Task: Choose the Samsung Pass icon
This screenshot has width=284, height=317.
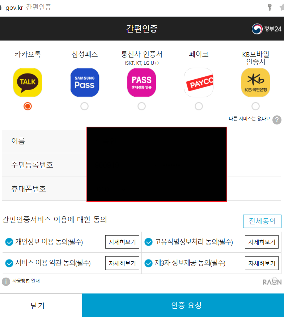Action: pos(85,83)
